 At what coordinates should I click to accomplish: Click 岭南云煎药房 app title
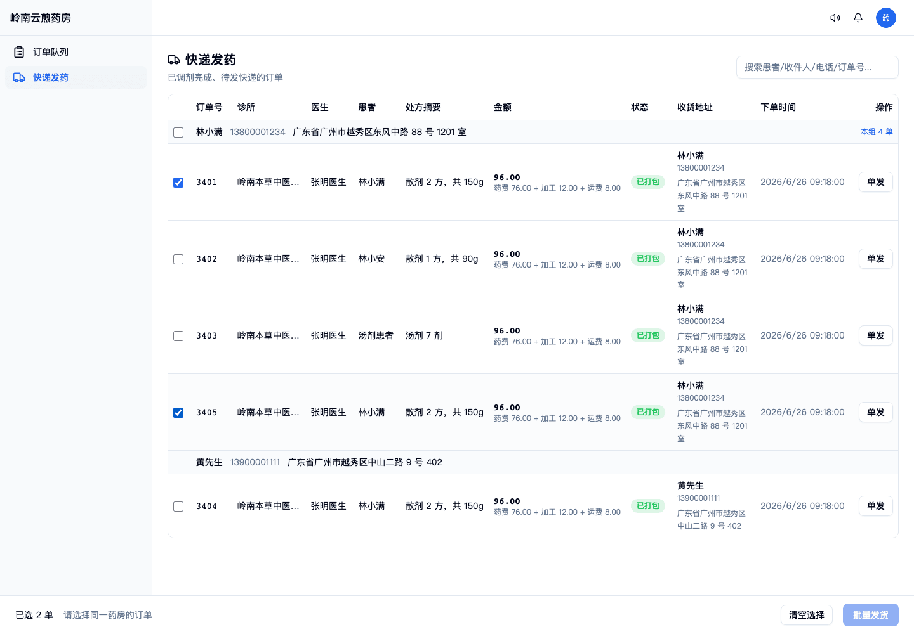coord(41,18)
